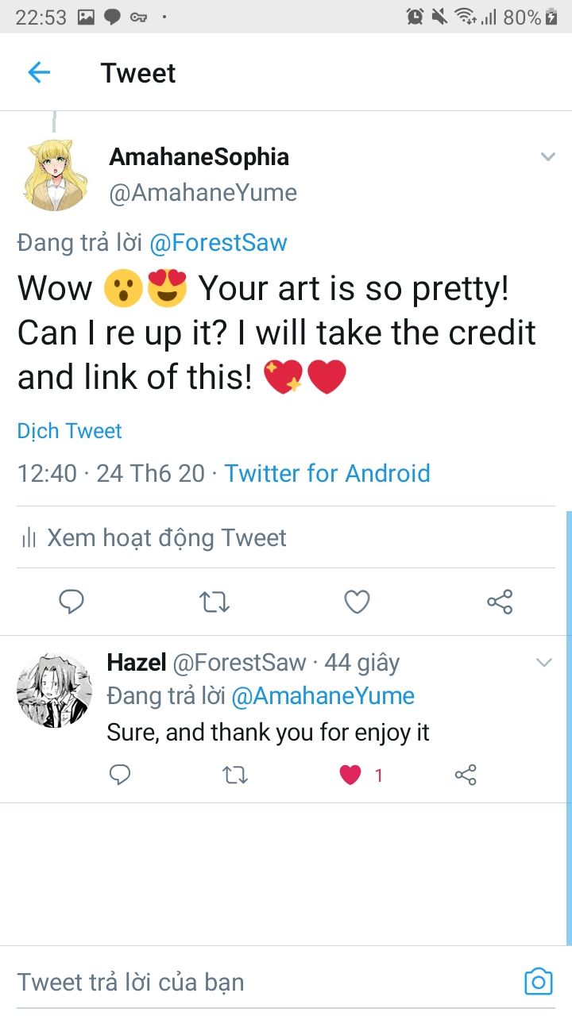Open AmahaneSophia's profile avatar
The width and height of the screenshot is (572, 1016).
[x=54, y=175]
